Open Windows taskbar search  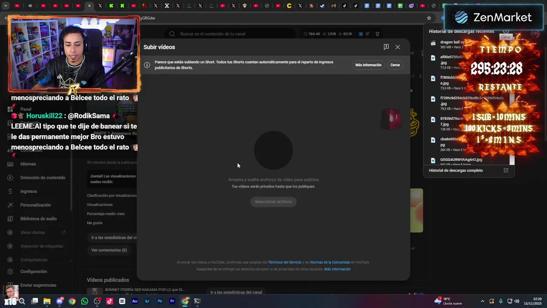click(22, 301)
